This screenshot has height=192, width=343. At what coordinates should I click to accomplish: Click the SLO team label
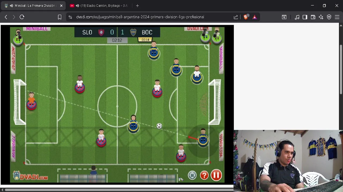tap(87, 33)
